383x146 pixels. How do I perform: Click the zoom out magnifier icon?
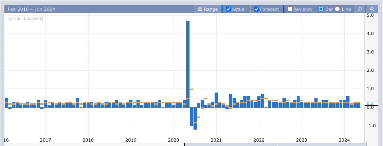pos(372,9)
